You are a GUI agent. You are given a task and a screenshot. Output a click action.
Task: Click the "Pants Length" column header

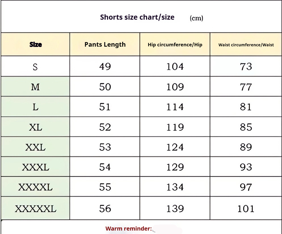(x=105, y=44)
